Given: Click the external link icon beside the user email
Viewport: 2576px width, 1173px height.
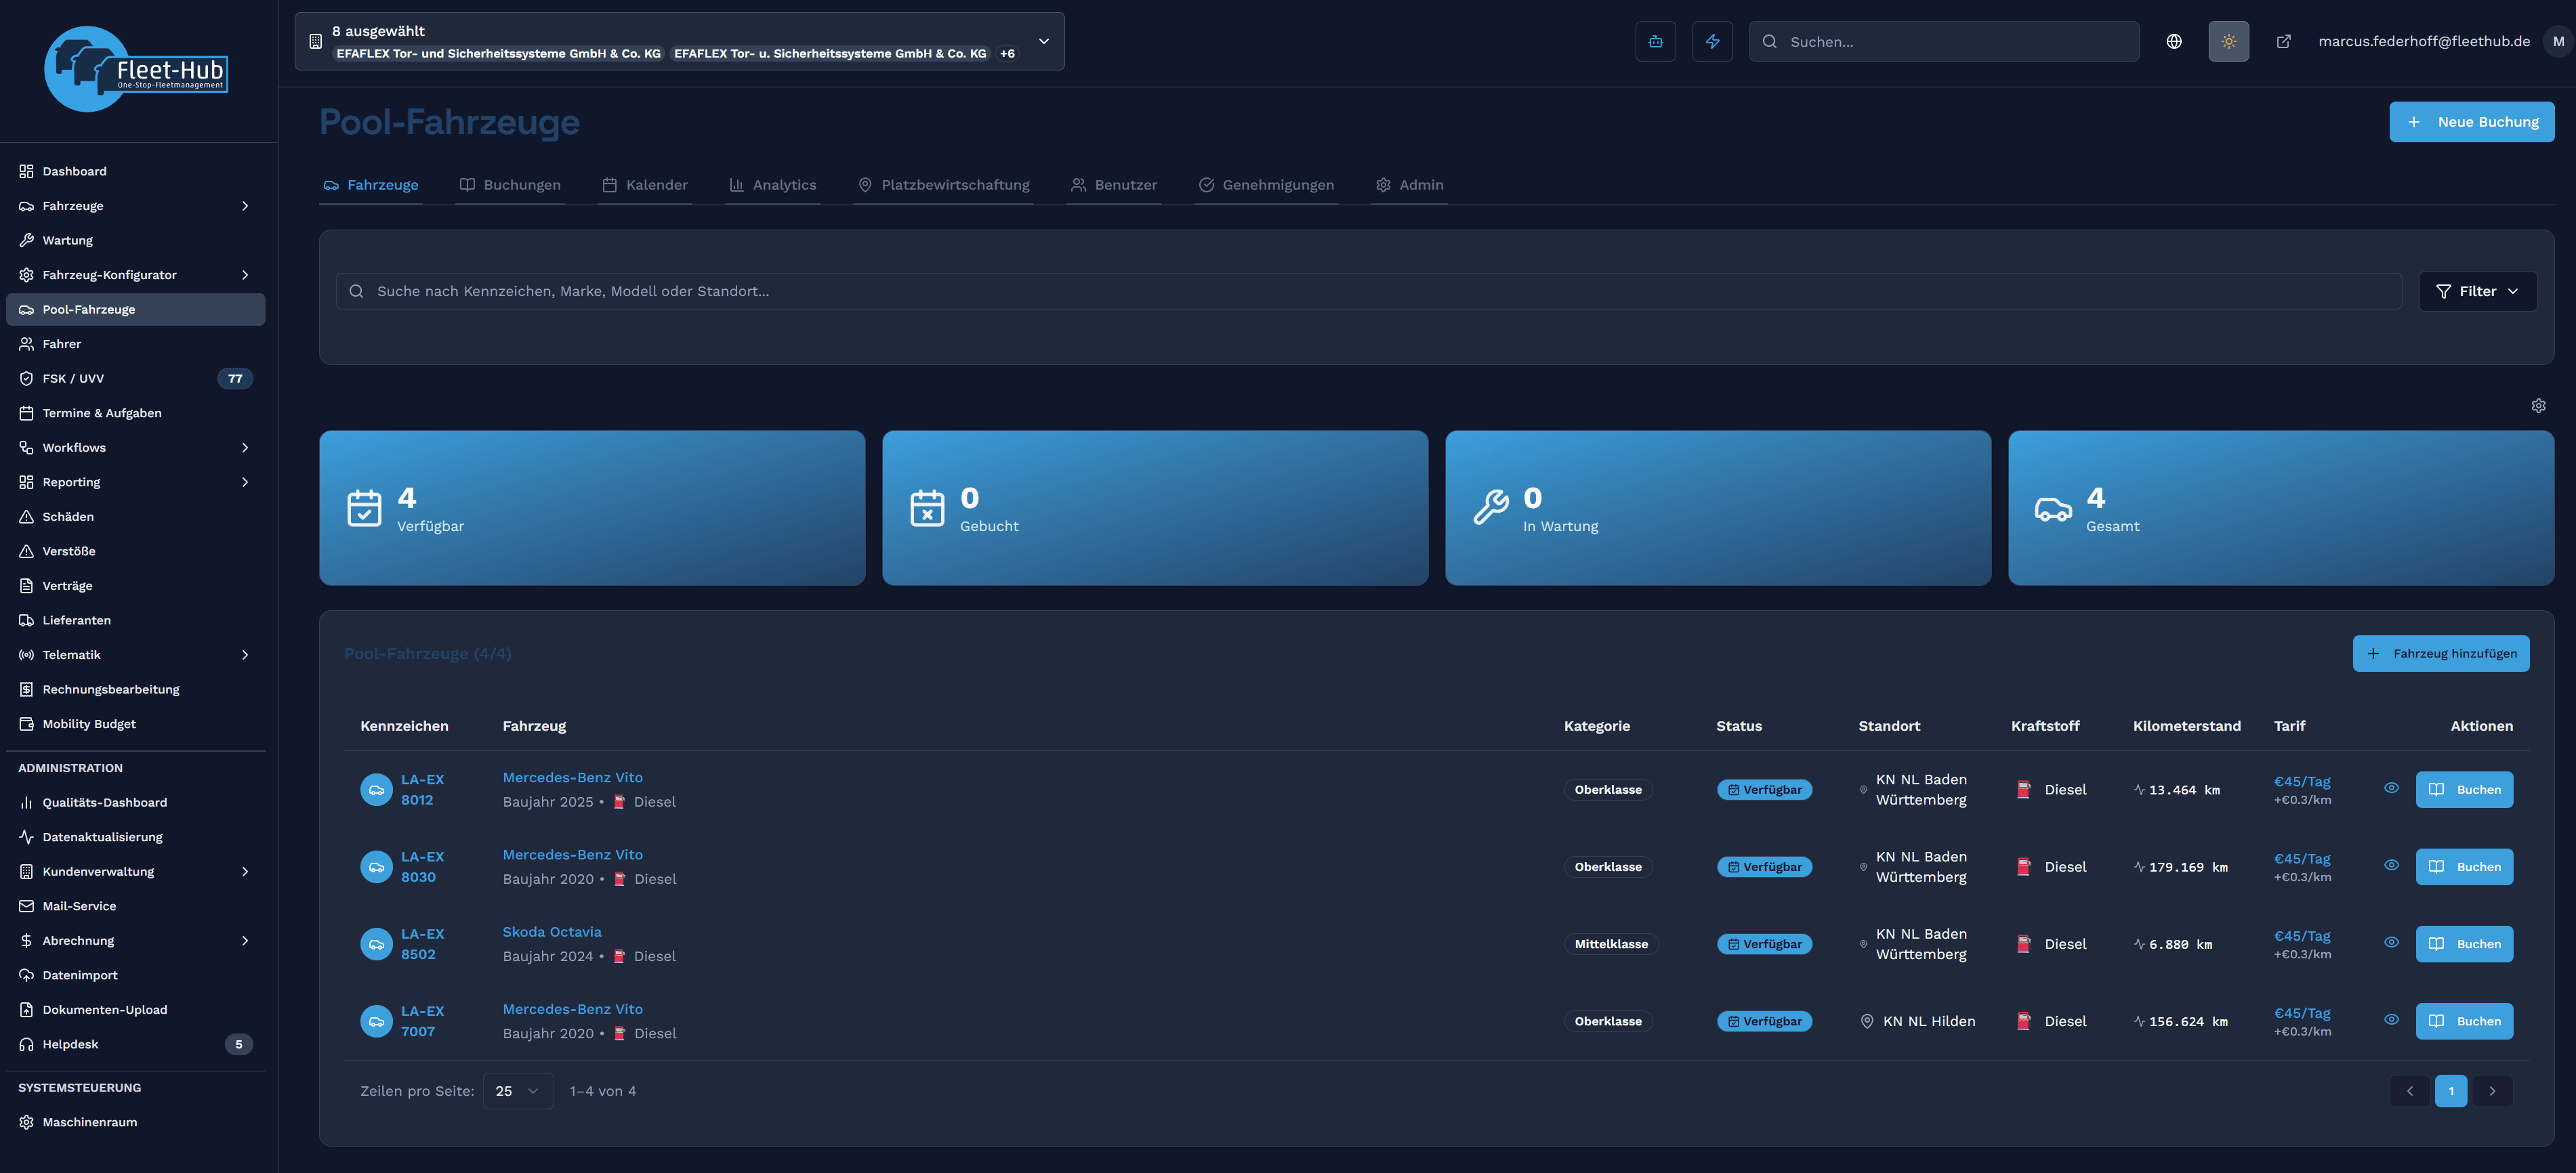Looking at the screenshot, I should click(2283, 41).
